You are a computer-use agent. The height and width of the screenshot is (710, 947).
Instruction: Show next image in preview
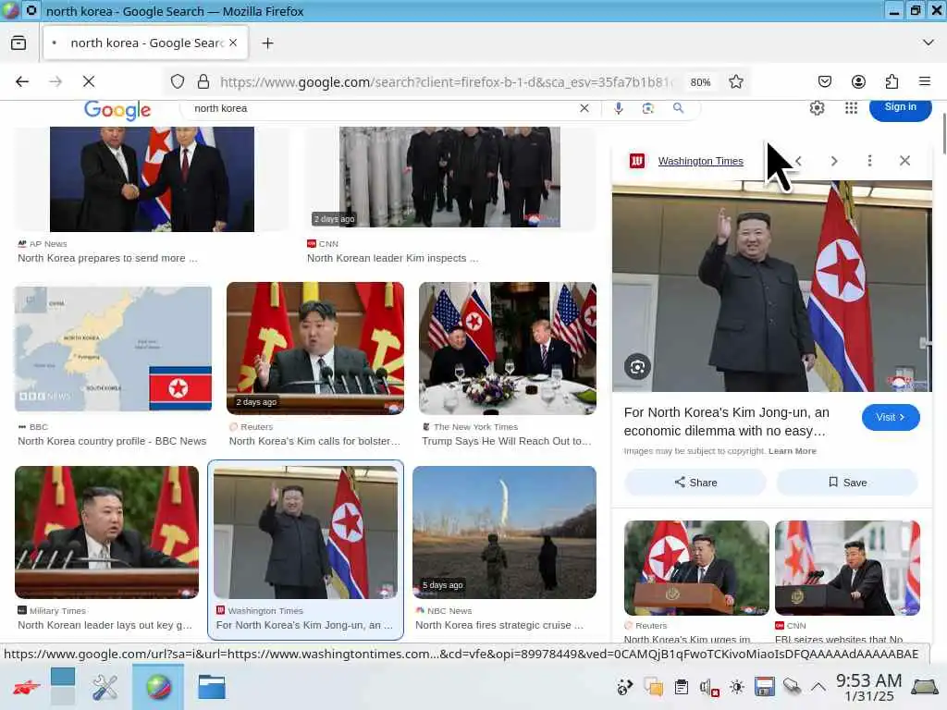(834, 161)
